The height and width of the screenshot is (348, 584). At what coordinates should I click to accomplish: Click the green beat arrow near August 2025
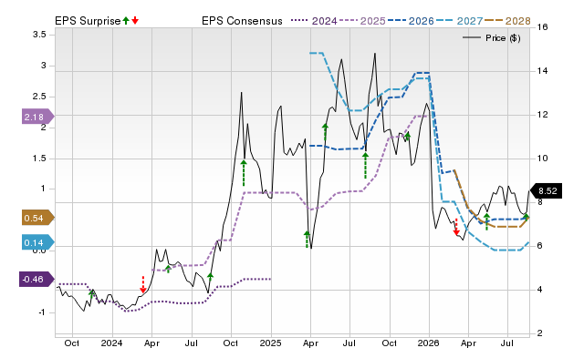pyautogui.click(x=365, y=166)
